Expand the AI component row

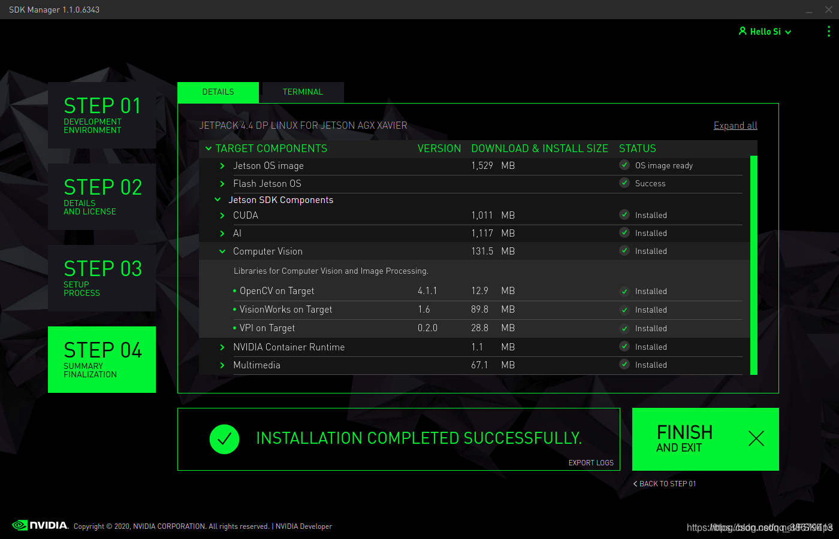(222, 234)
